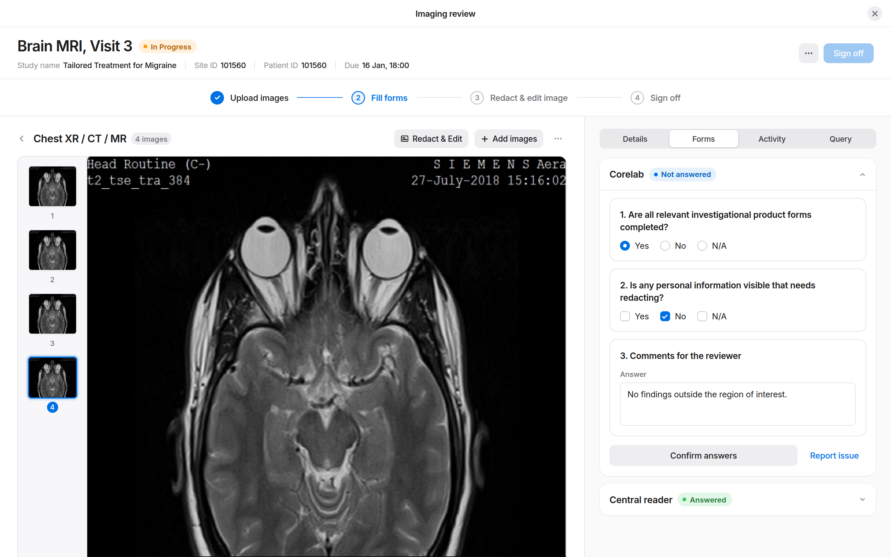
Task: Click the main brain MRI image
Action: [326, 356]
